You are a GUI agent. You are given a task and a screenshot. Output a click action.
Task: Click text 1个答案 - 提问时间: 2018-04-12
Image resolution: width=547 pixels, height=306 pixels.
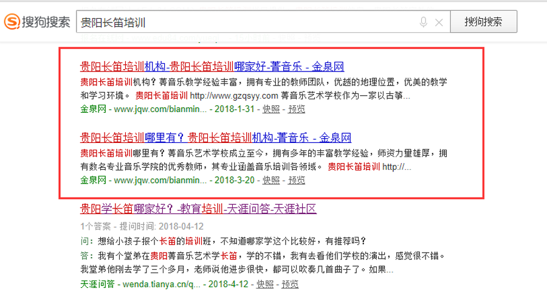pos(142,227)
